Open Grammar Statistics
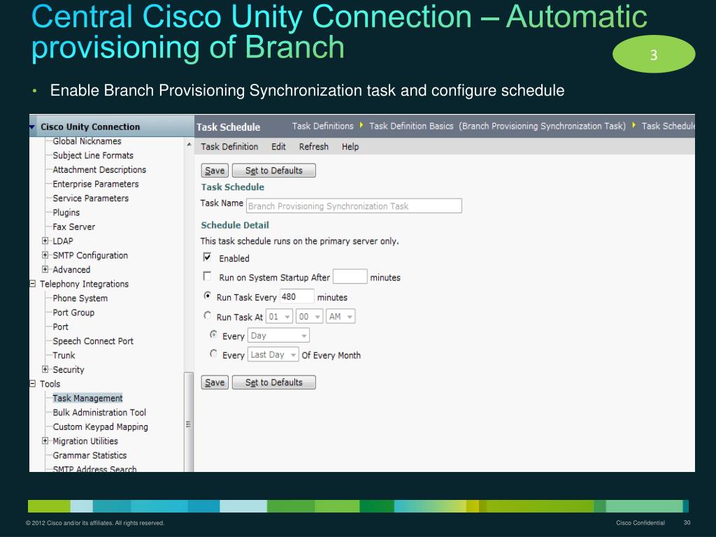The width and height of the screenshot is (716, 537). click(x=89, y=454)
